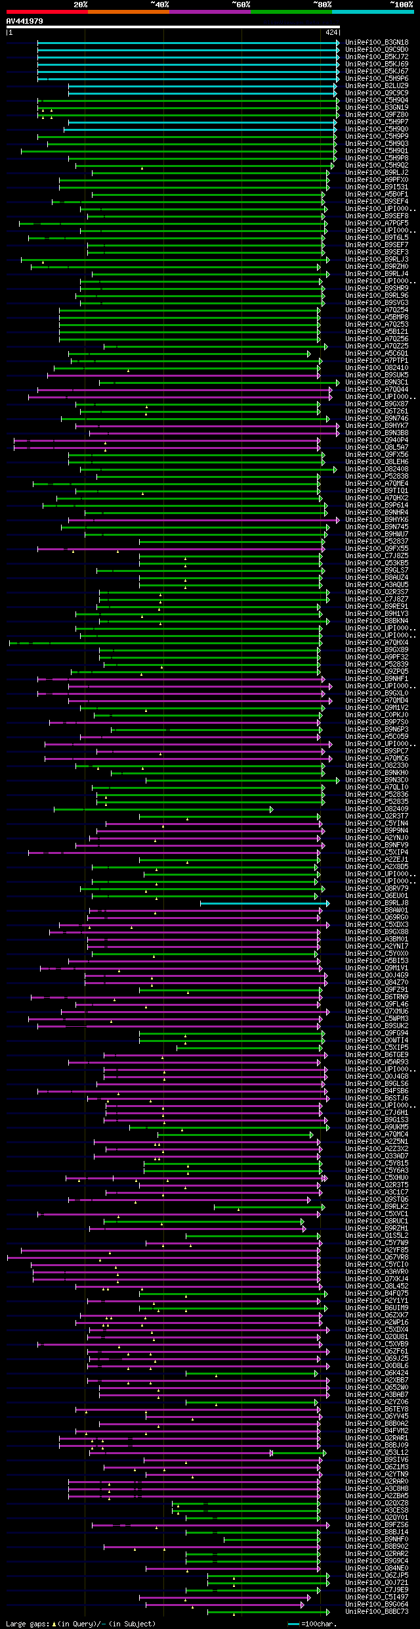Viewport: 420px width, 1629px height.
Task: Click the white query sequence bar
Action: (x=173, y=28)
